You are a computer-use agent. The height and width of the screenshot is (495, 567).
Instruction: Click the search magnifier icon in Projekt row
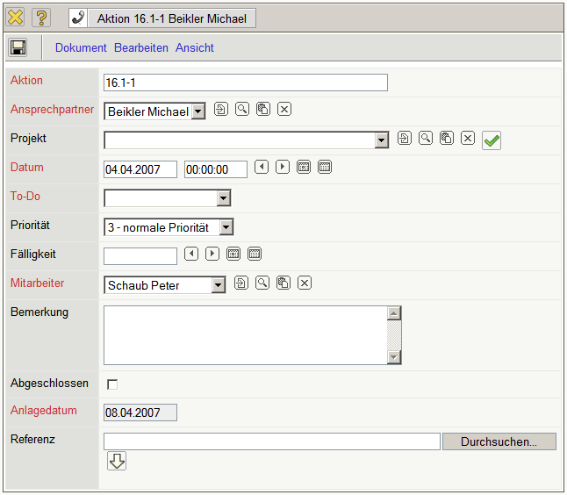(x=426, y=139)
